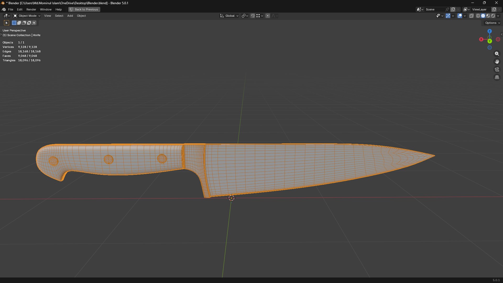
Task: Open the Window menu
Action: click(46, 9)
